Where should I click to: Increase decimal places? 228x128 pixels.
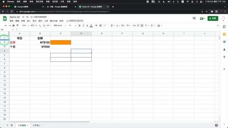click(44, 26)
